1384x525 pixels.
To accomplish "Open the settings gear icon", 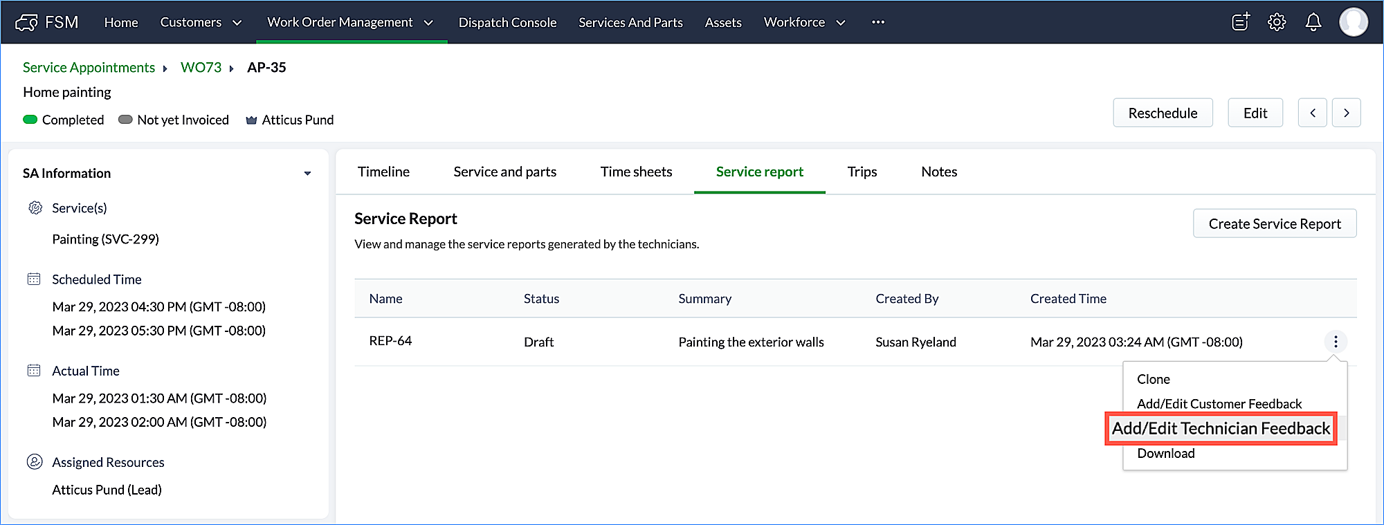I will [1277, 22].
